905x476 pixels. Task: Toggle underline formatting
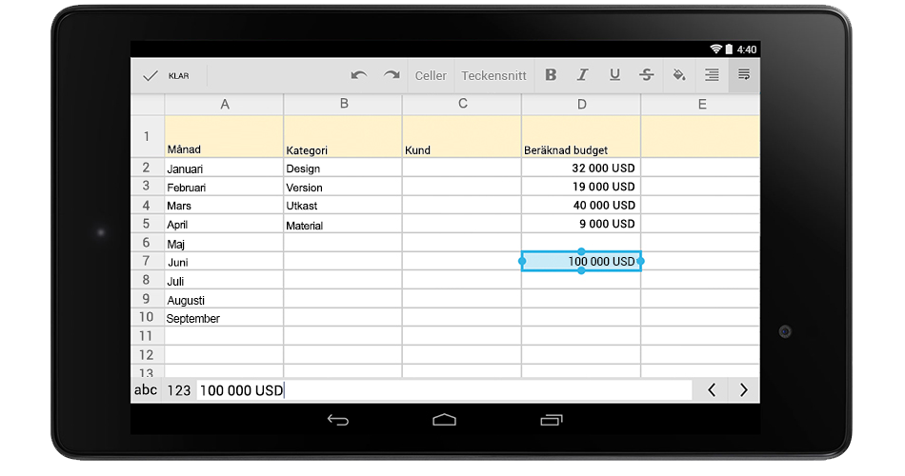614,75
